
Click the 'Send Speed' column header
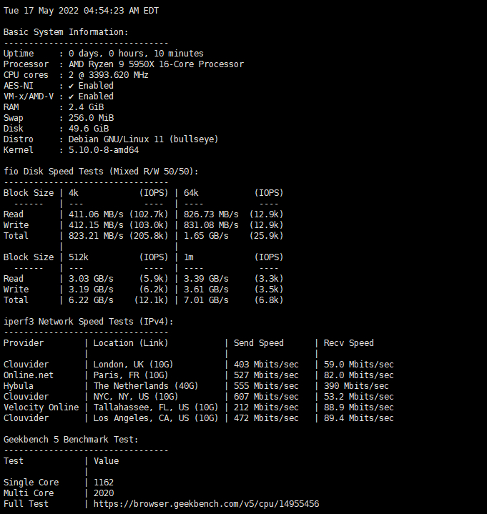click(258, 343)
